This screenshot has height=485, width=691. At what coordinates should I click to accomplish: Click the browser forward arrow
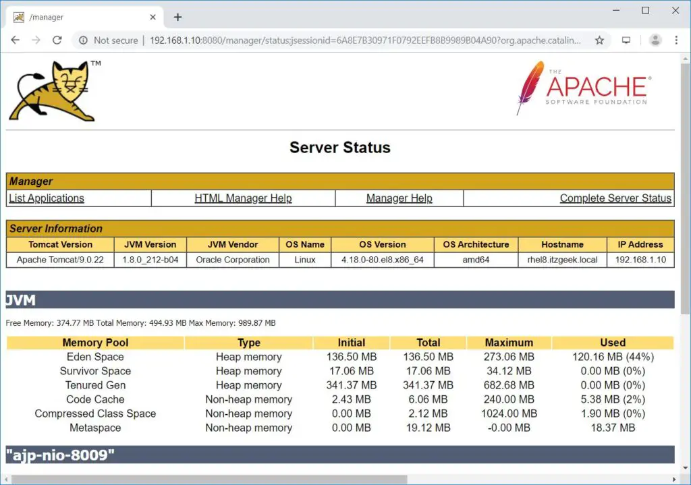36,40
